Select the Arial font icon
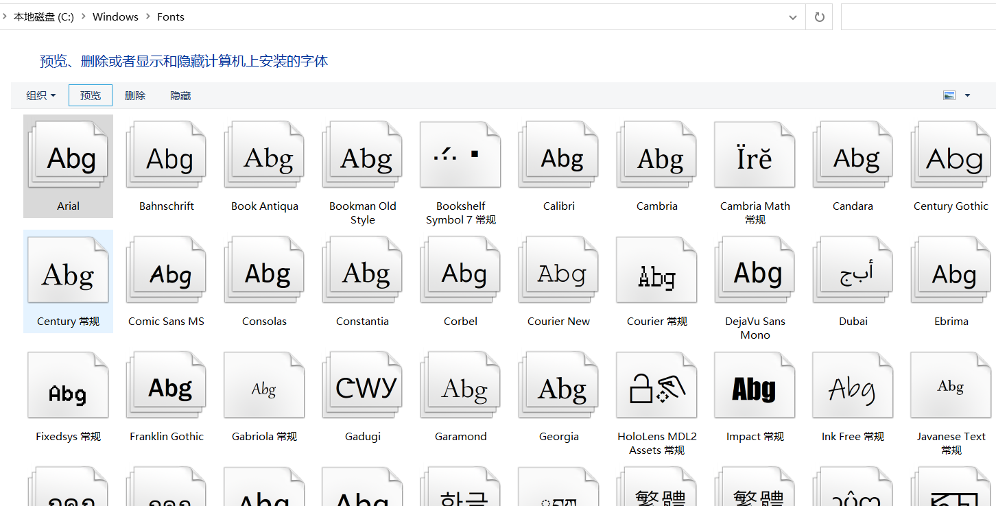 68,155
